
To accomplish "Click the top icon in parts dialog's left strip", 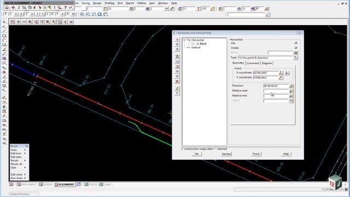I will pyautogui.click(x=177, y=39).
